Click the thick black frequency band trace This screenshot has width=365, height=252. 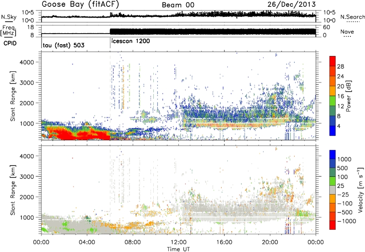tap(213, 31)
